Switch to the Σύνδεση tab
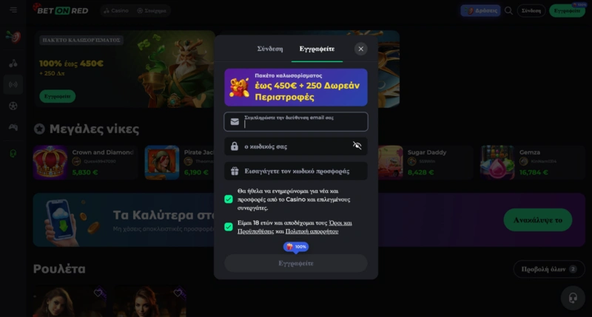The width and height of the screenshot is (592, 317). (x=269, y=49)
